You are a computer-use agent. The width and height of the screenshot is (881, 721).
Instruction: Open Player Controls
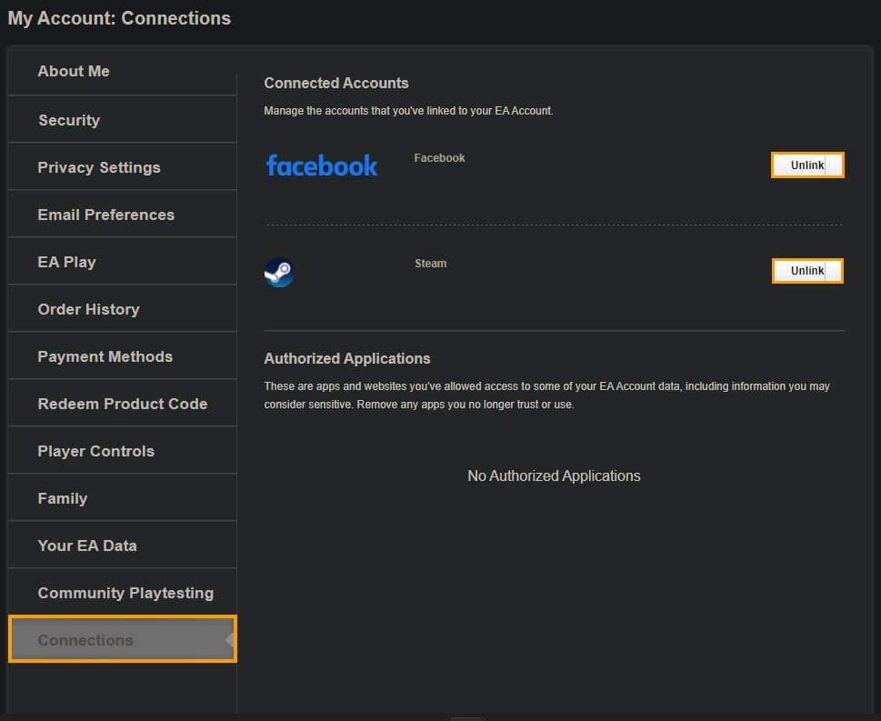tap(122, 450)
